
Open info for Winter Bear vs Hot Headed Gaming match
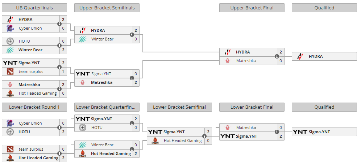pyautogui.click(x=132, y=149)
